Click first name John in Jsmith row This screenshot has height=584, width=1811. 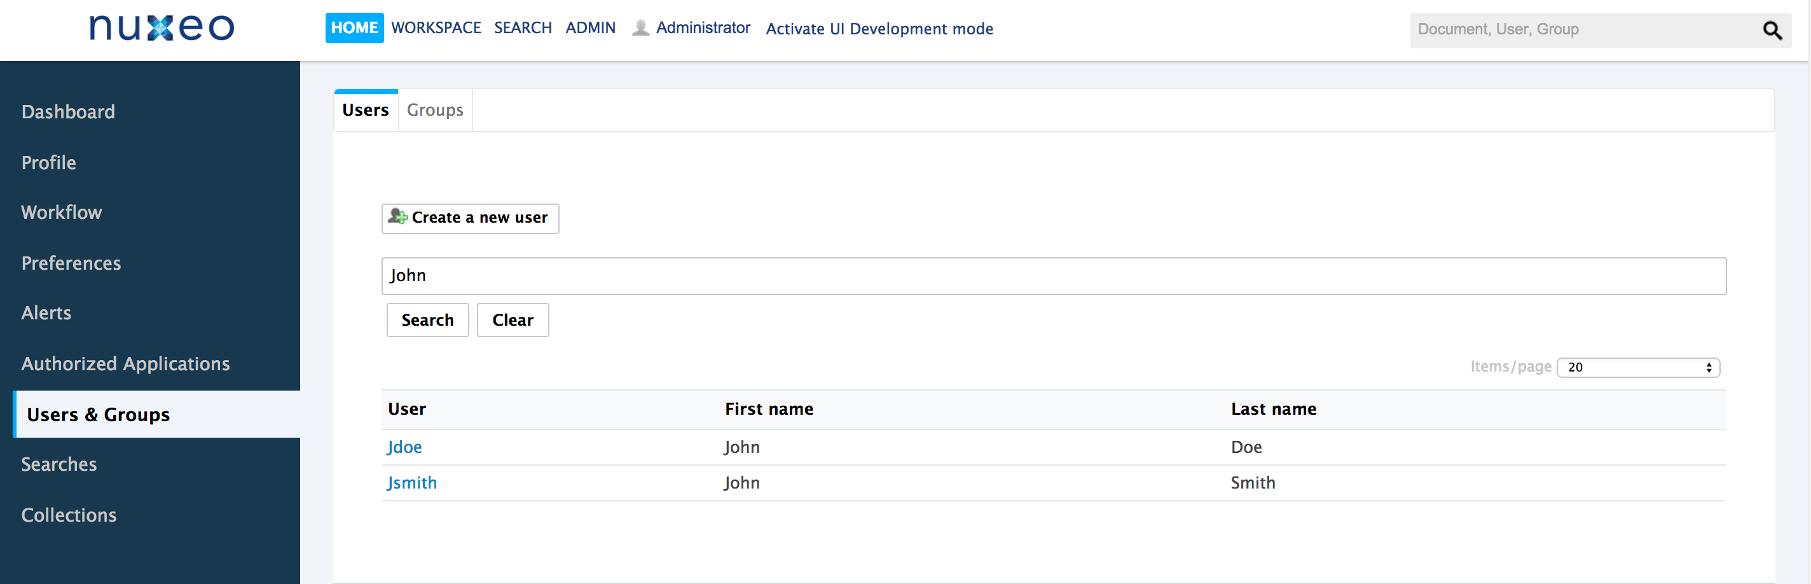coord(741,483)
